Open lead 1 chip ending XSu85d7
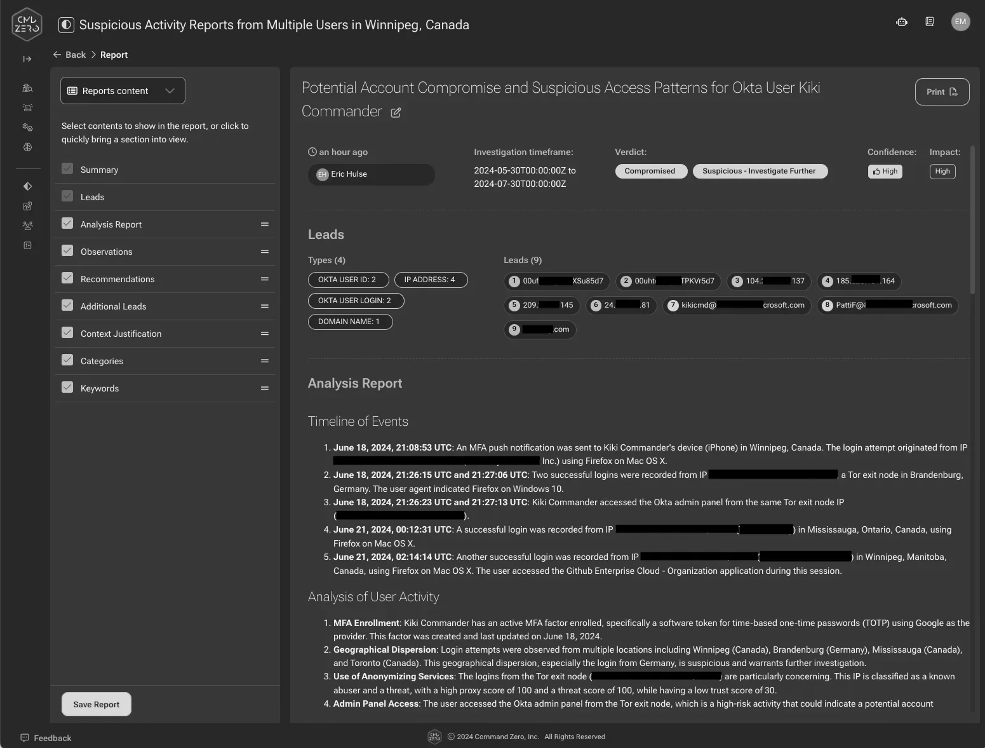Image resolution: width=985 pixels, height=748 pixels. 556,281
